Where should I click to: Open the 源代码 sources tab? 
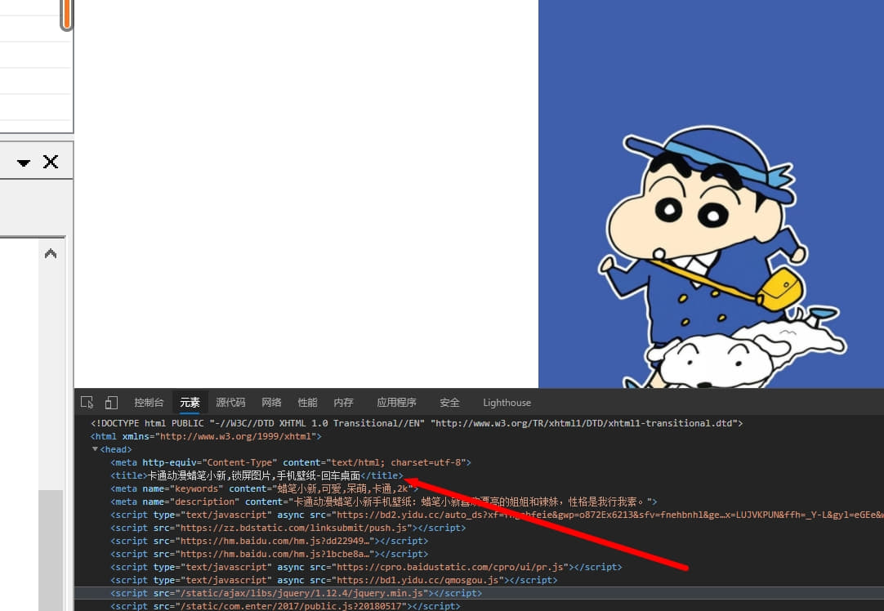pos(230,403)
